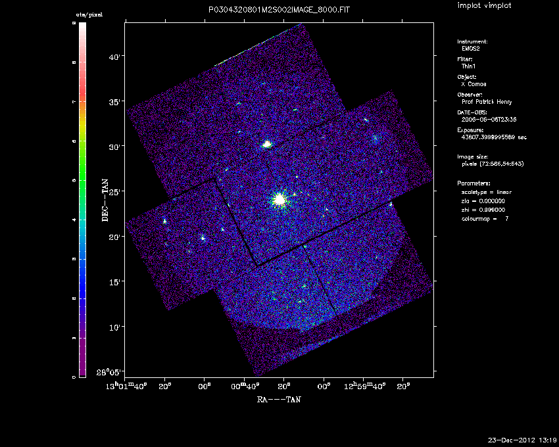Screen dimensions: 559x447
Task: Select the observation date 2006-06-06T23:36
Action: [x=489, y=120]
